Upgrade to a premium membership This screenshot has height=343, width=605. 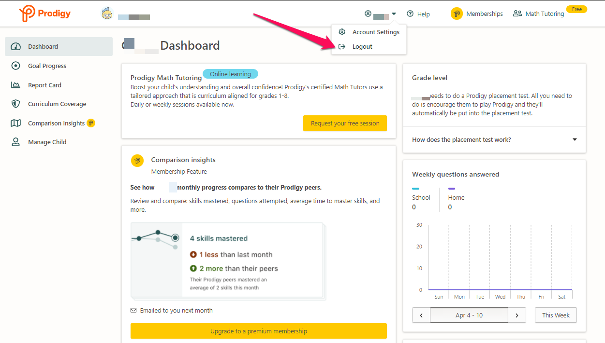point(259,331)
